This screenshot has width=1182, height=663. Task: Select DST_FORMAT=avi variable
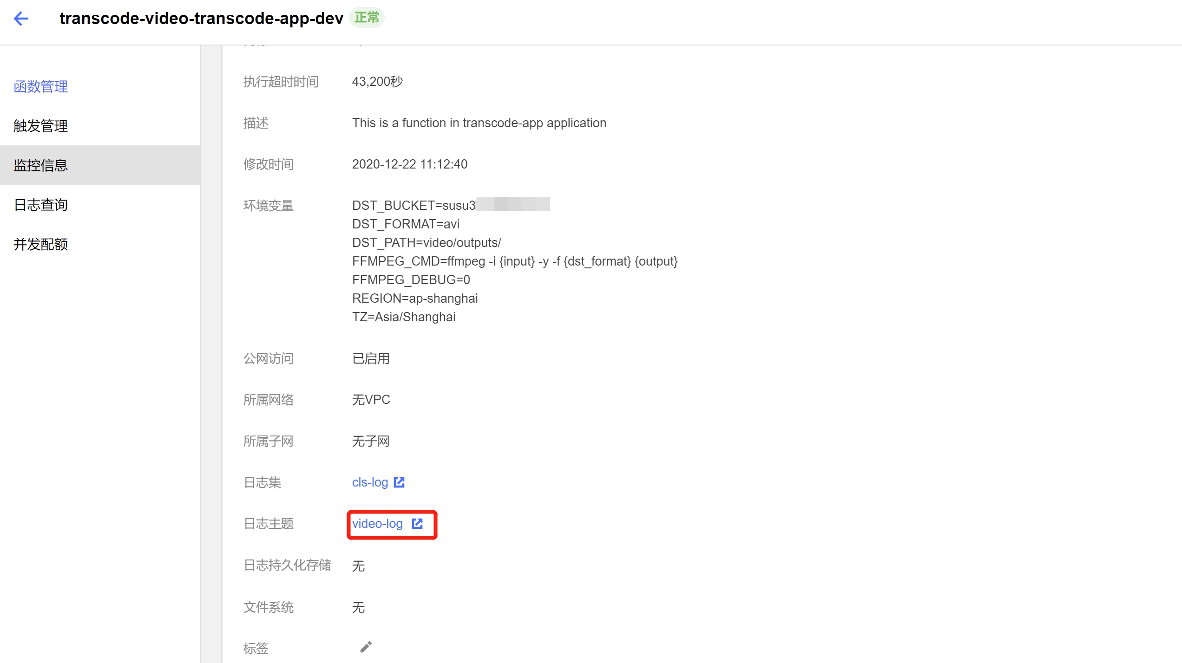(406, 224)
